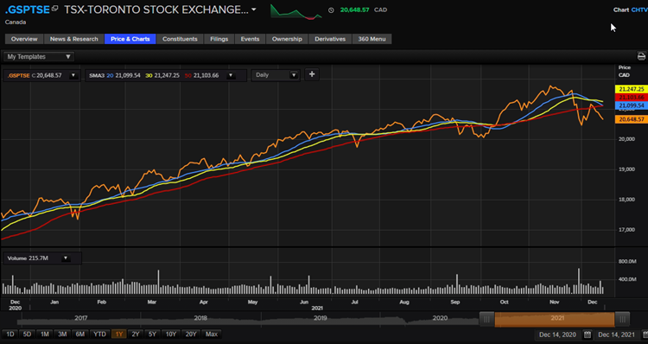Click the orange 2021 range selection
Image resolution: width=648 pixels, height=344 pixels.
(x=555, y=319)
